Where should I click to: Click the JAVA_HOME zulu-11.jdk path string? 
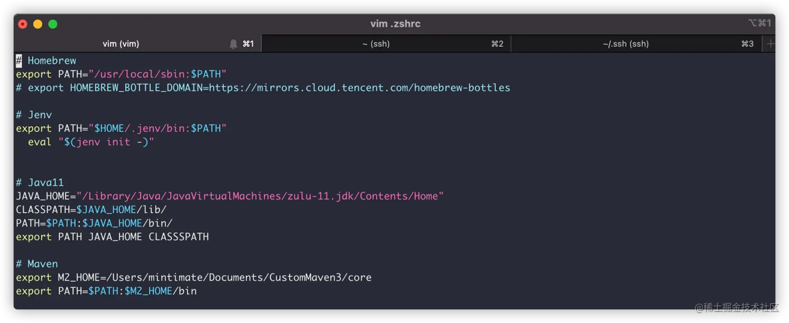(260, 196)
